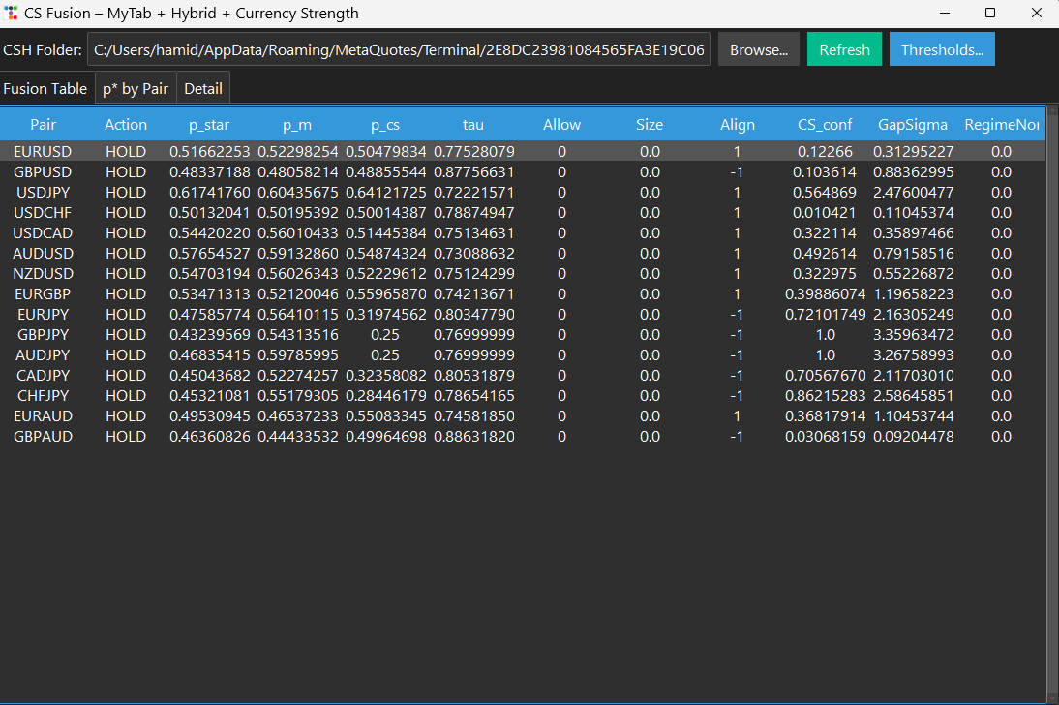Click the Size column header
The image size is (1059, 705).
tap(650, 124)
